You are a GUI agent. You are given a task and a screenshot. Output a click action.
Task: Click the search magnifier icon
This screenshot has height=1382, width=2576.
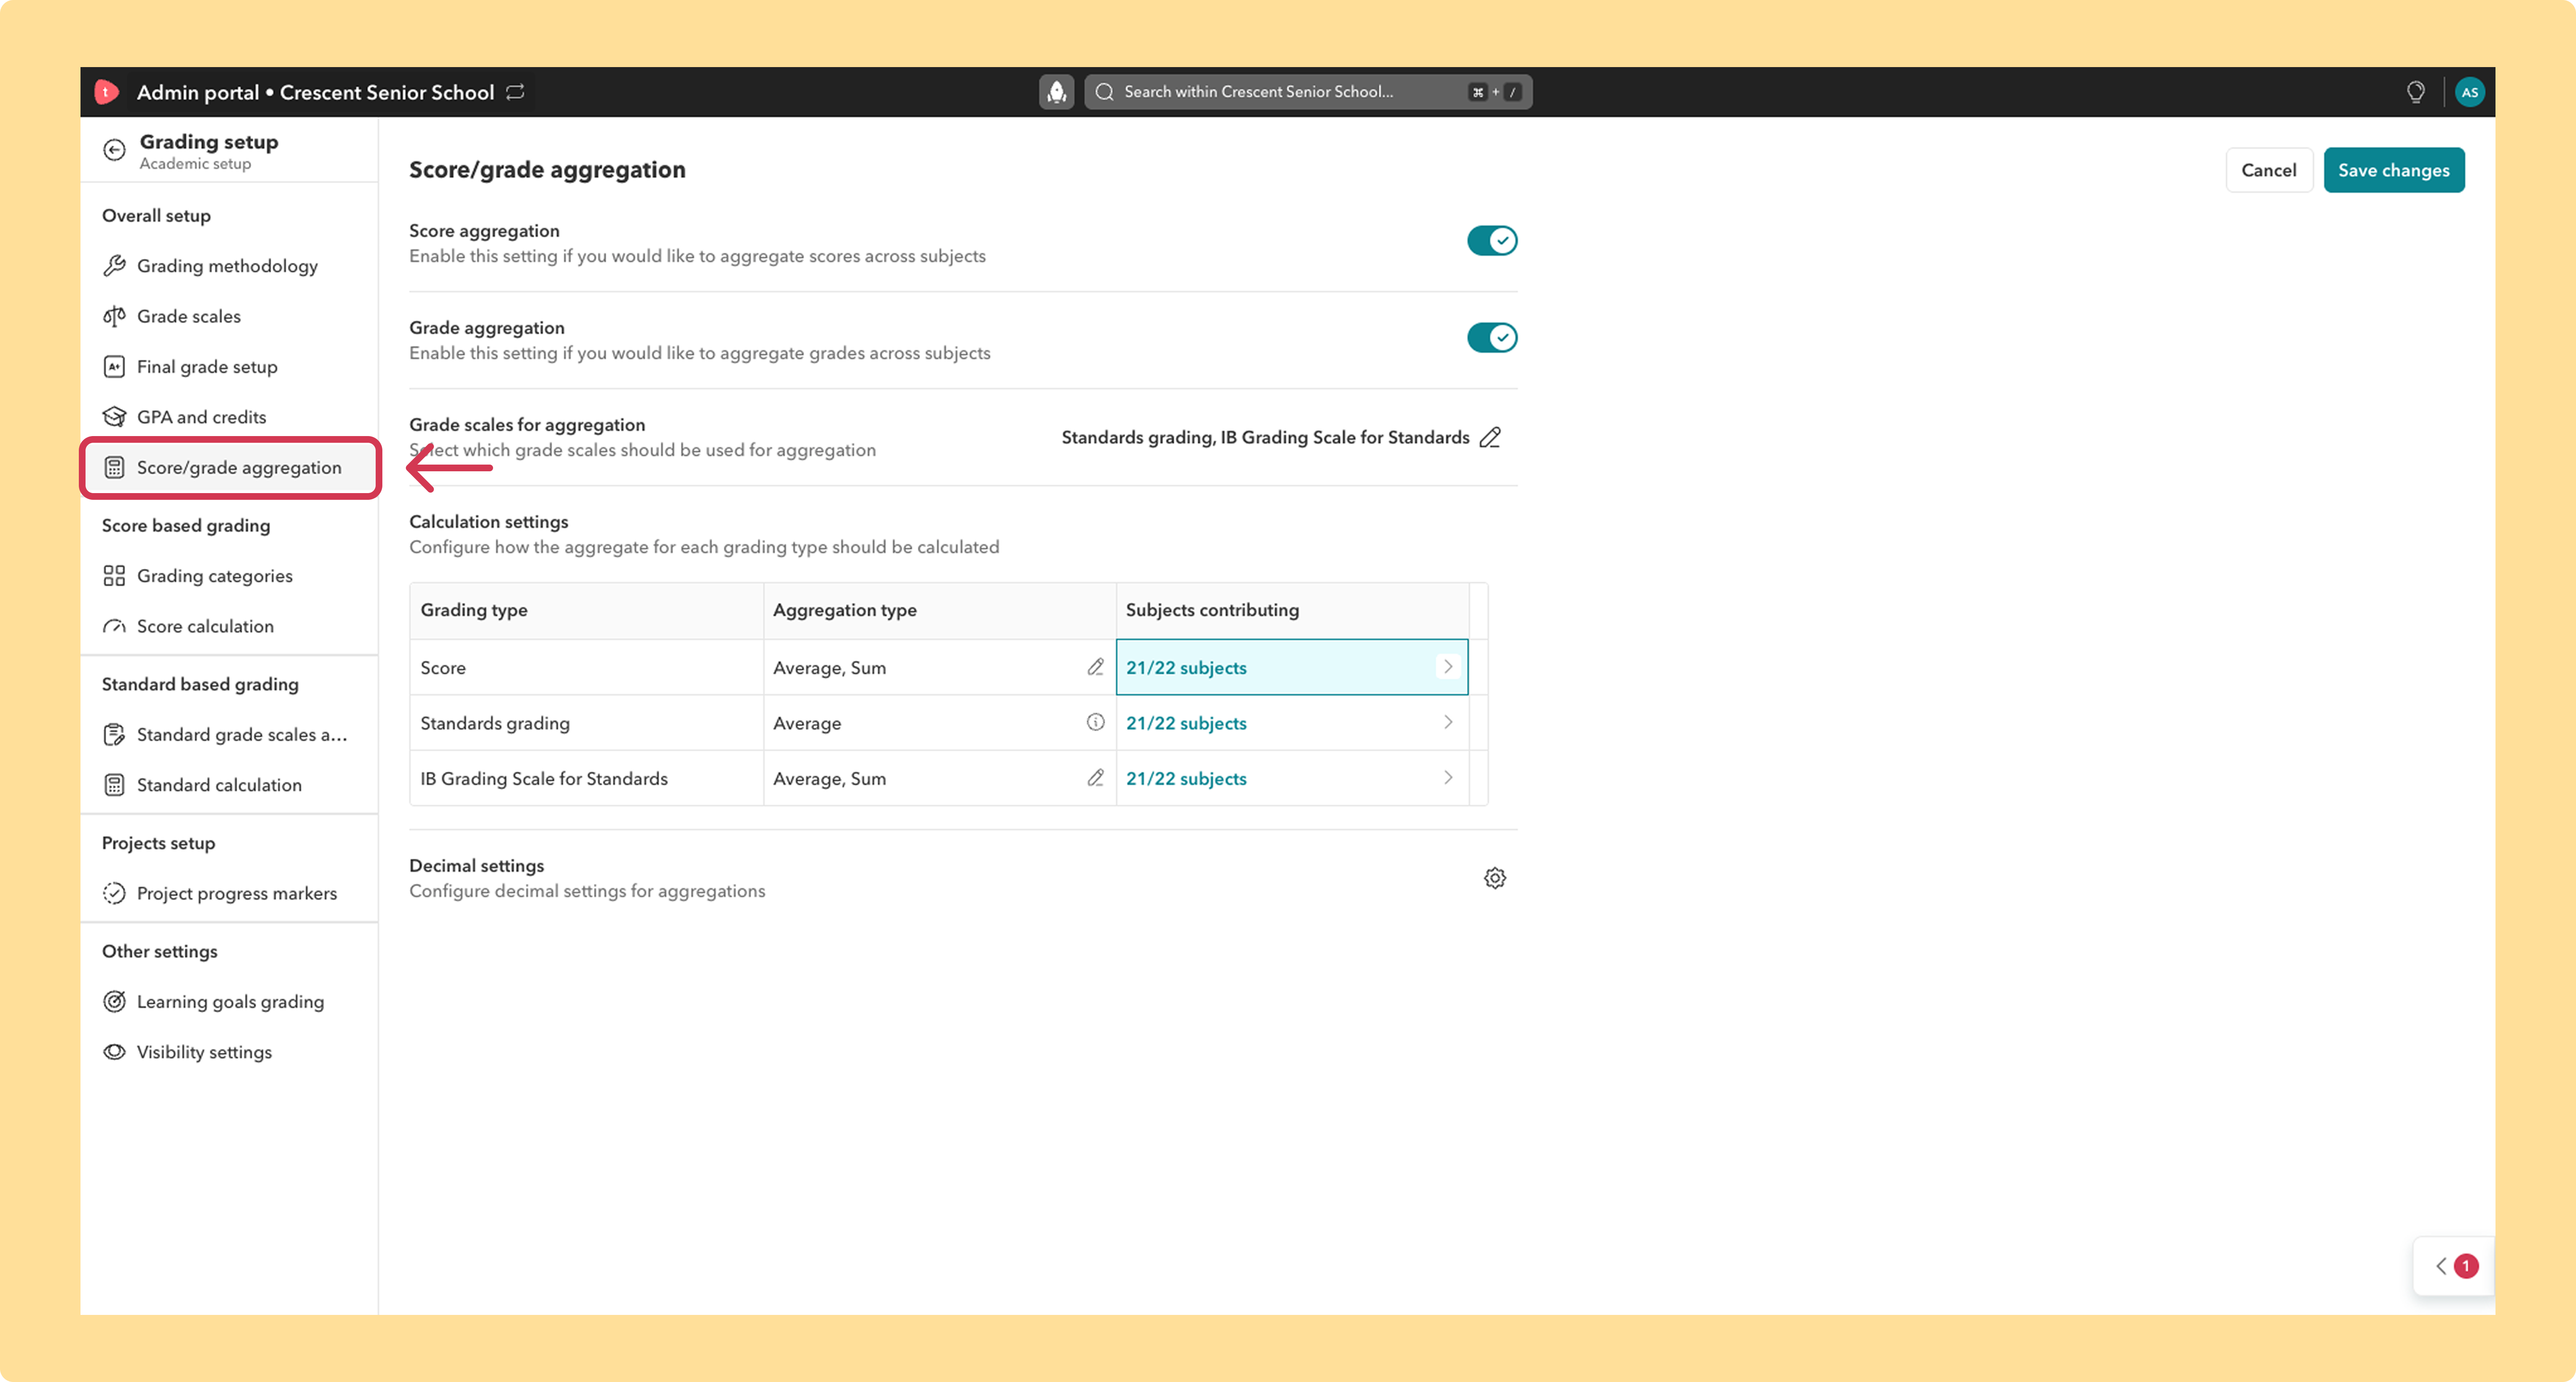pyautogui.click(x=1105, y=92)
